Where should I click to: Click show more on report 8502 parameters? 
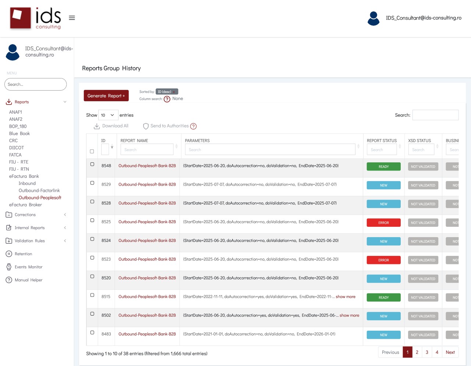pos(349,316)
